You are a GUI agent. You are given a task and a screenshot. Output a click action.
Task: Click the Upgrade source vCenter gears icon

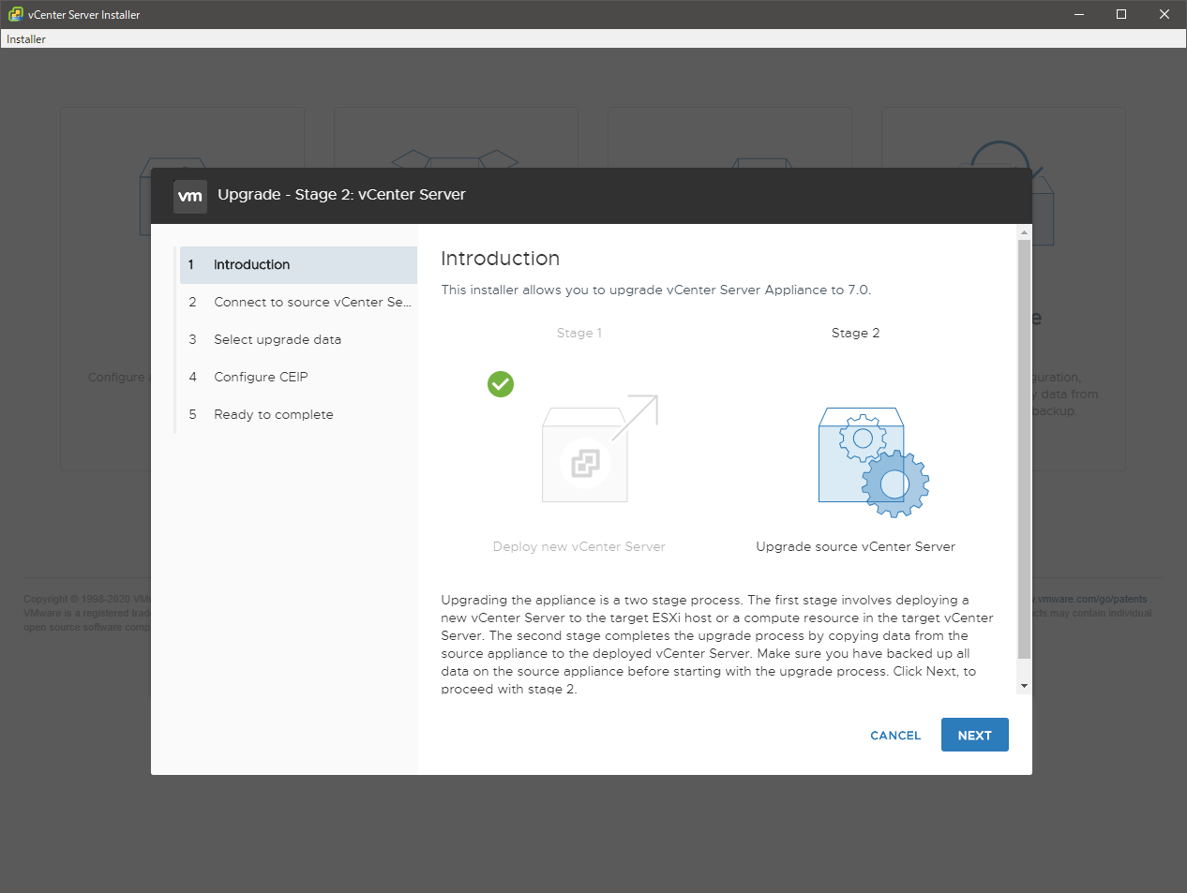tap(873, 462)
